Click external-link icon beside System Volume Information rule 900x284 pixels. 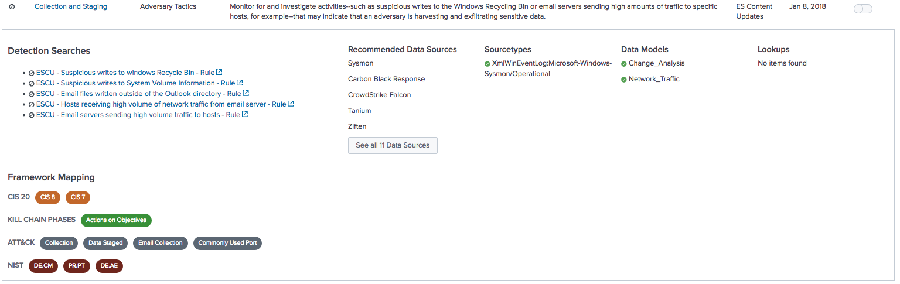[x=240, y=83]
